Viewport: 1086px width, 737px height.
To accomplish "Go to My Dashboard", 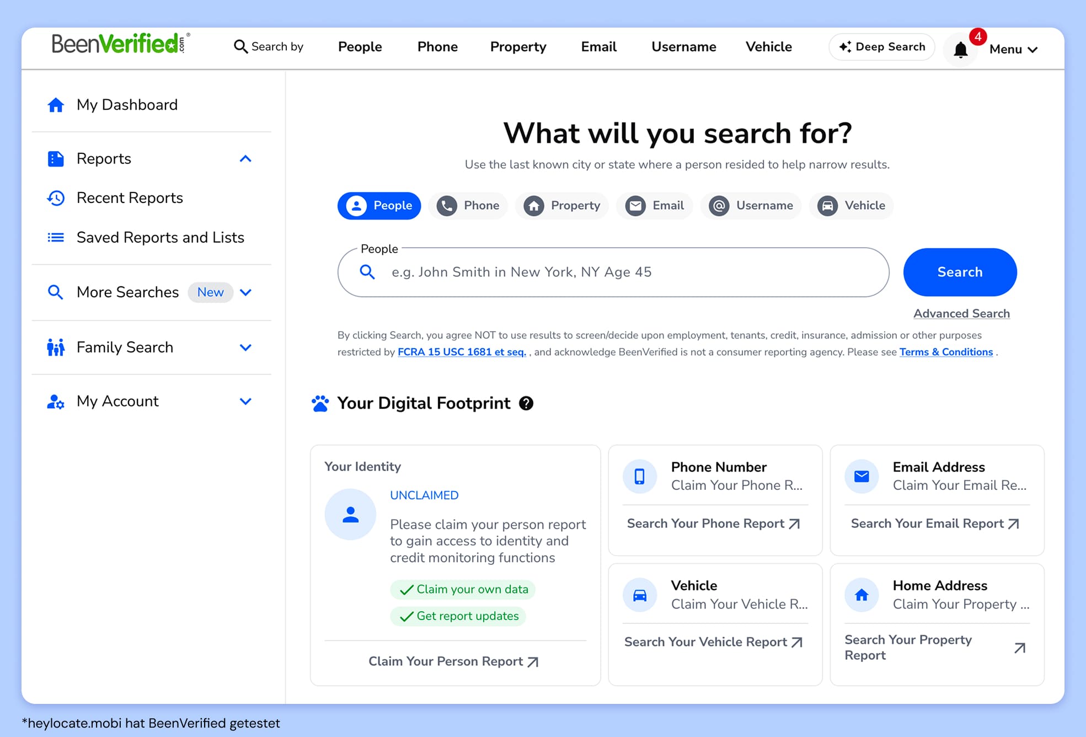I will [x=127, y=105].
